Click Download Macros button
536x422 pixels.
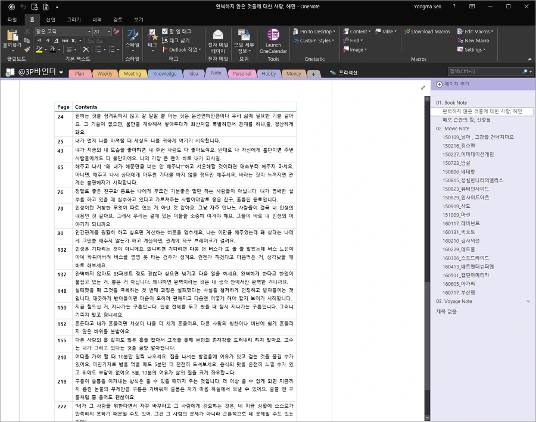point(427,32)
